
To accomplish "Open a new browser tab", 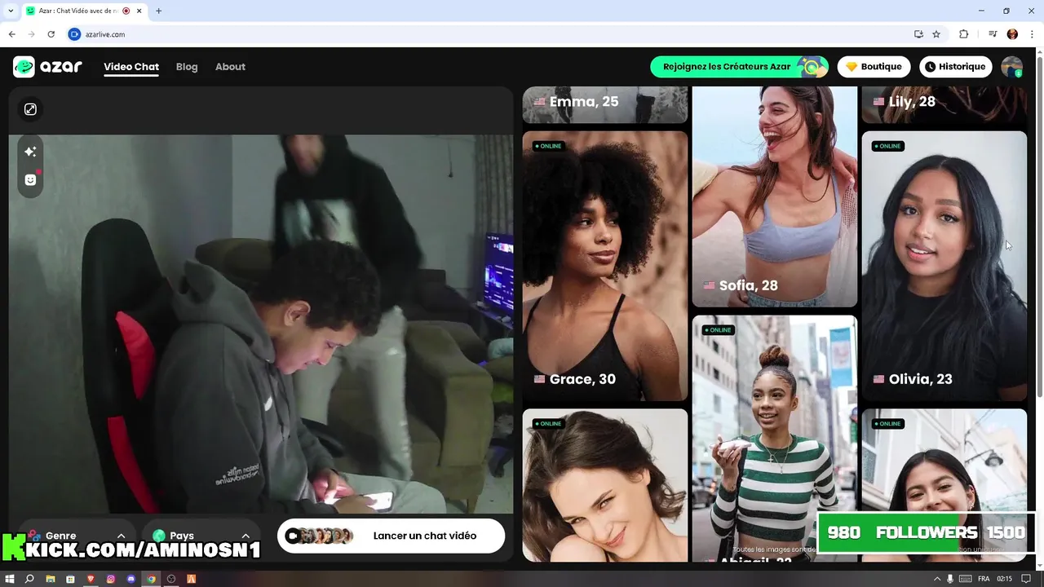I will coord(158,11).
